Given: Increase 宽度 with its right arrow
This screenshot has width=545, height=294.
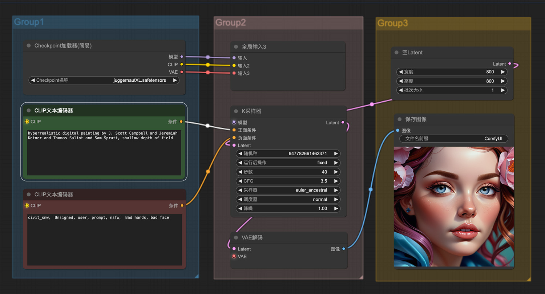Looking at the screenshot, I should click(503, 72).
